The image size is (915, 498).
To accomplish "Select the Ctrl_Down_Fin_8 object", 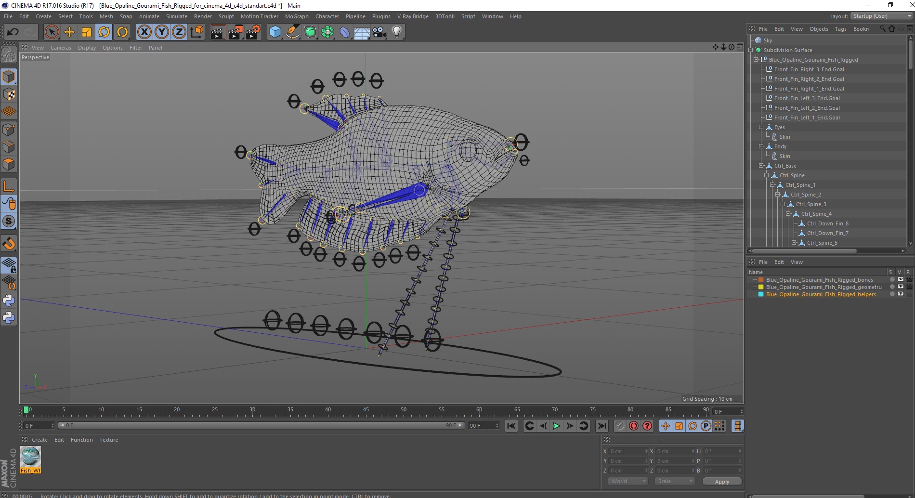I will (827, 223).
